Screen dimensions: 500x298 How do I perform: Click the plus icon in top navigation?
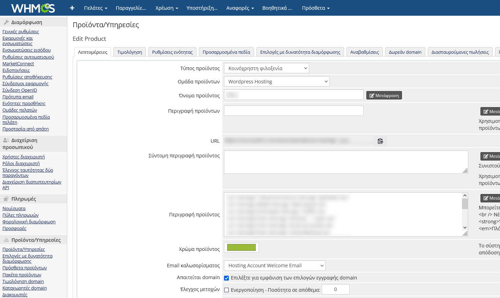72,8
